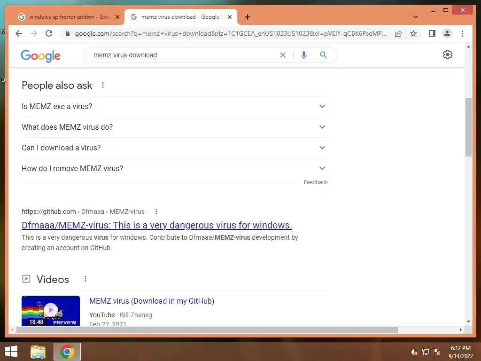Click the github.com breadcrumb URL
Image resolution: width=481 pixels, height=361 pixels.
click(x=83, y=212)
